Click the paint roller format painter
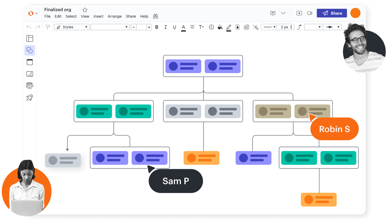 coord(48,27)
